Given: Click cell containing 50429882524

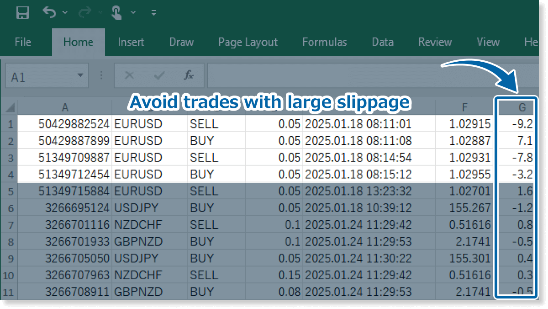Looking at the screenshot, I should coord(65,124).
